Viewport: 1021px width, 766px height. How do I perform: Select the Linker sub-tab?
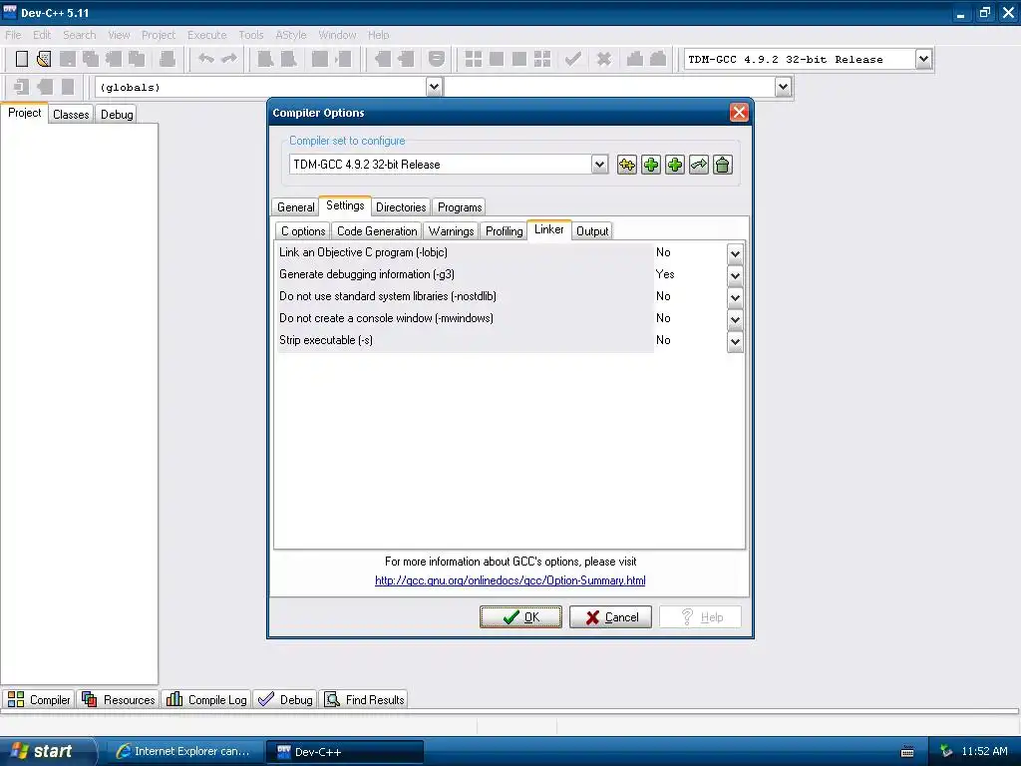point(549,229)
